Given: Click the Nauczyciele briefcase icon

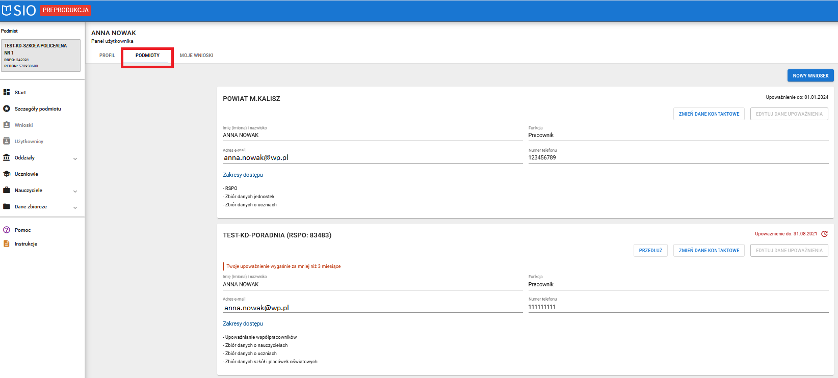Looking at the screenshot, I should 7,191.
